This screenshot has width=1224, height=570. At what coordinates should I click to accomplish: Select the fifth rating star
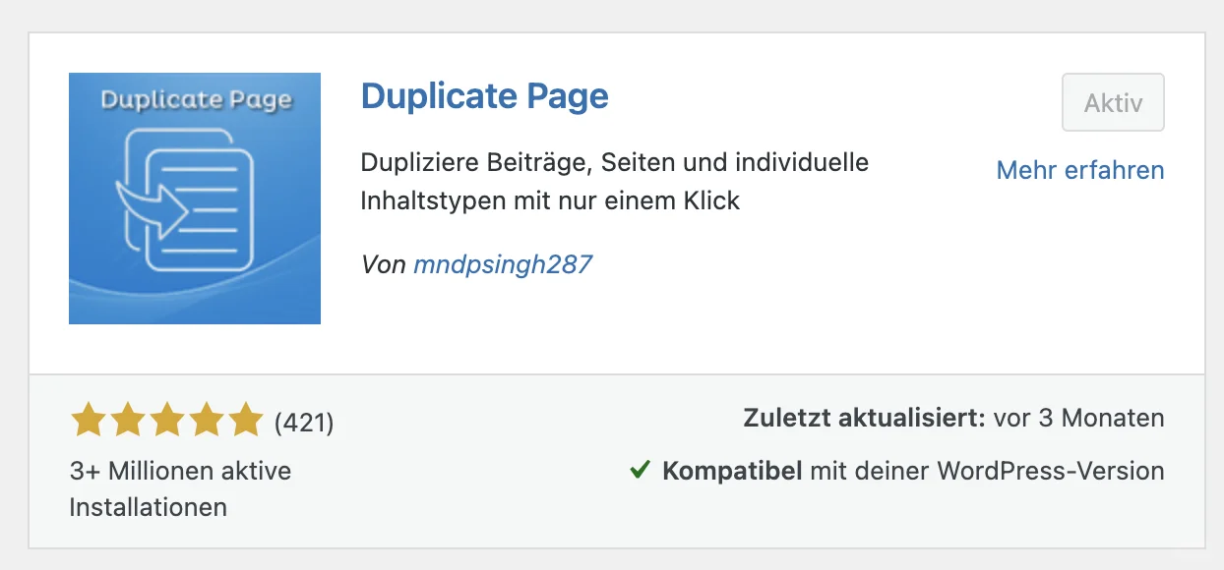244,421
